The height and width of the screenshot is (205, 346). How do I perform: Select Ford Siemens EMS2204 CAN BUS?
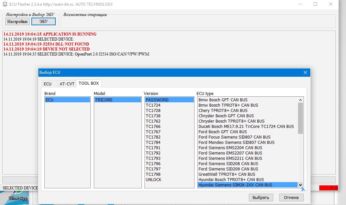click(x=230, y=148)
